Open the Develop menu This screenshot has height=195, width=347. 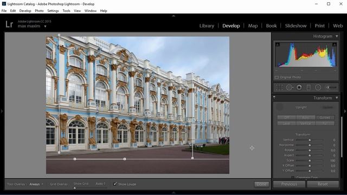tap(25, 11)
